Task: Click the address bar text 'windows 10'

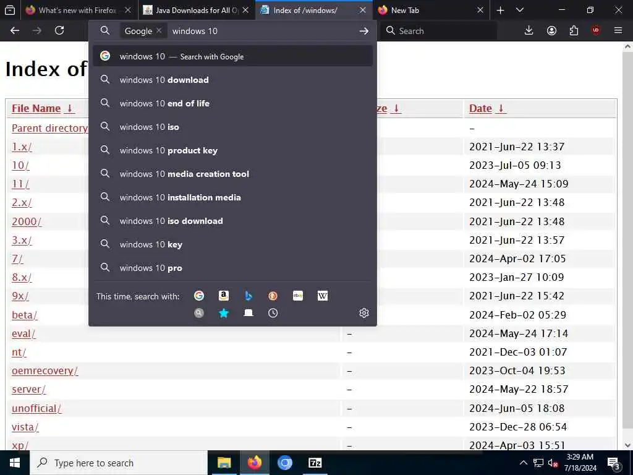Action: click(195, 31)
